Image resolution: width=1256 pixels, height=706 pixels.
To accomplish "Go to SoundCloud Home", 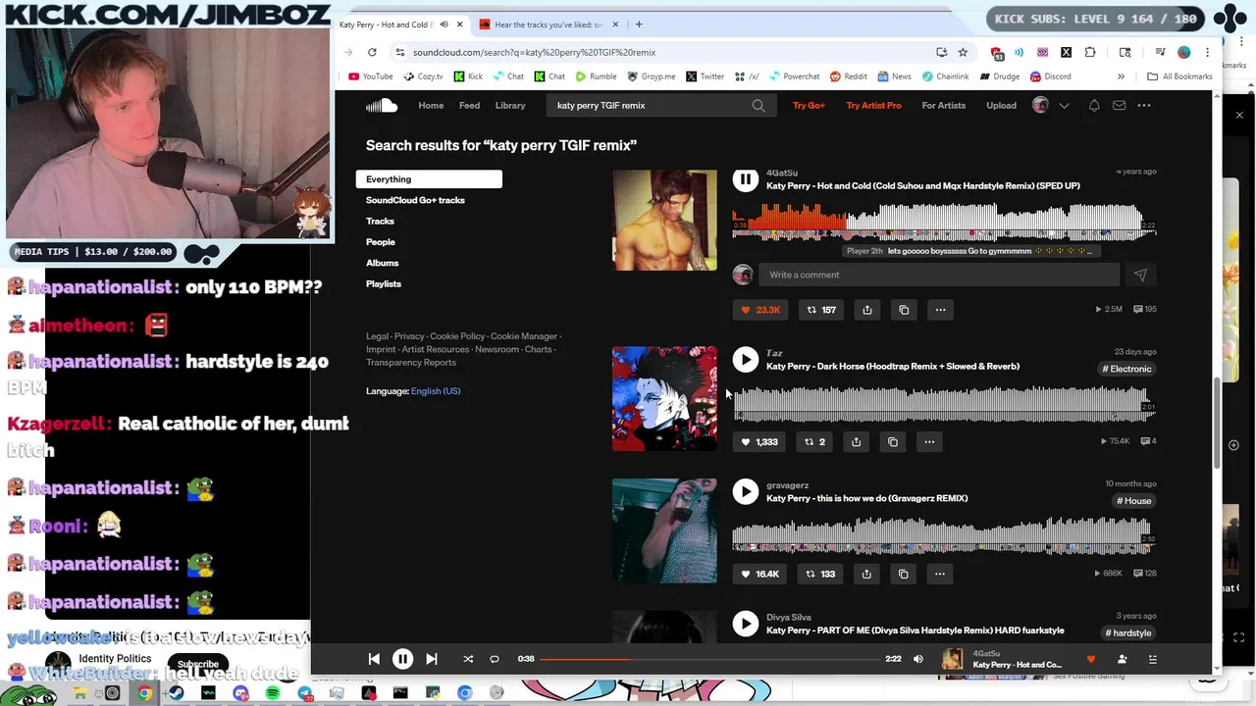I will click(x=431, y=105).
